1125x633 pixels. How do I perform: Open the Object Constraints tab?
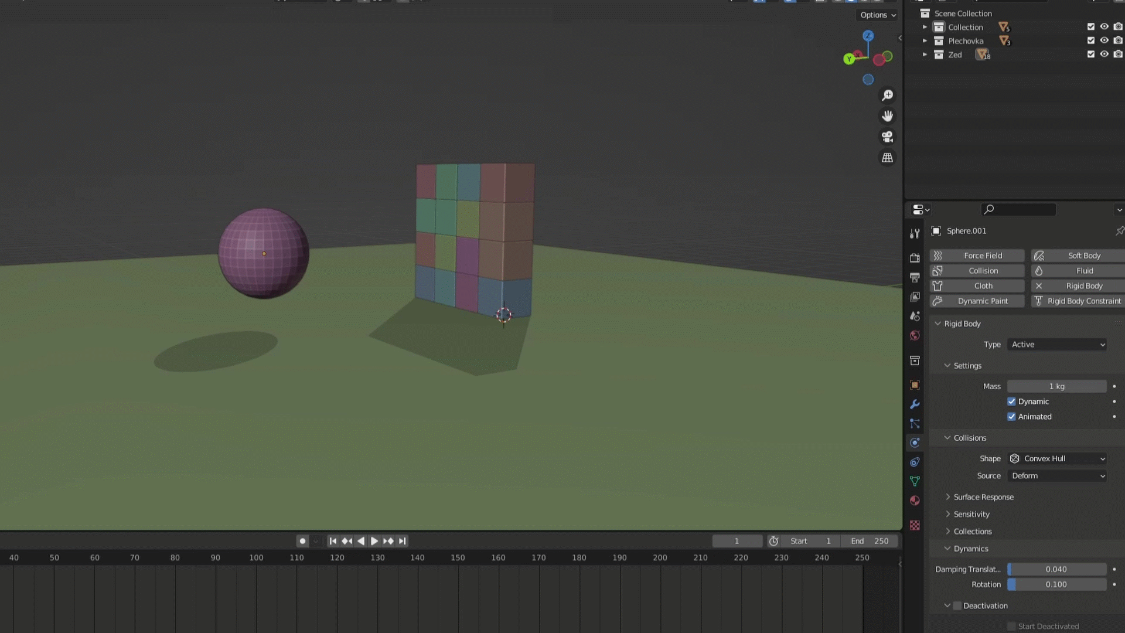915,462
